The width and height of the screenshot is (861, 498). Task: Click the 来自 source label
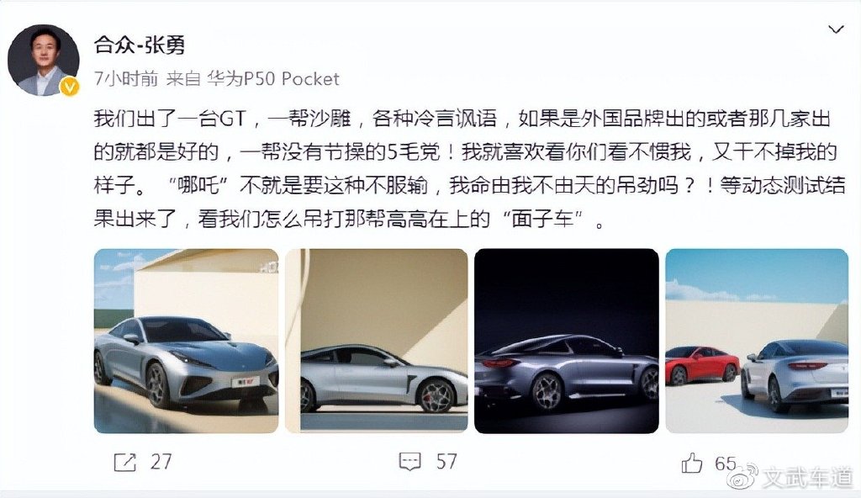pos(182,79)
